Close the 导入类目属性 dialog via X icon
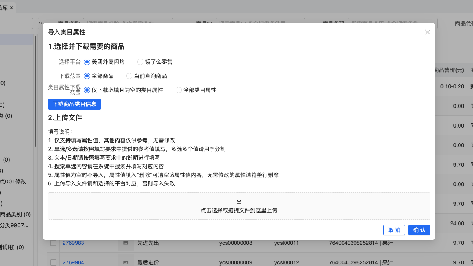 [x=428, y=32]
